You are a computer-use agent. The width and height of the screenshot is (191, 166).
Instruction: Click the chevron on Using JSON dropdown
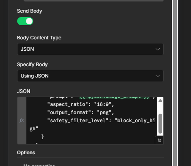pyautogui.click(x=158, y=76)
